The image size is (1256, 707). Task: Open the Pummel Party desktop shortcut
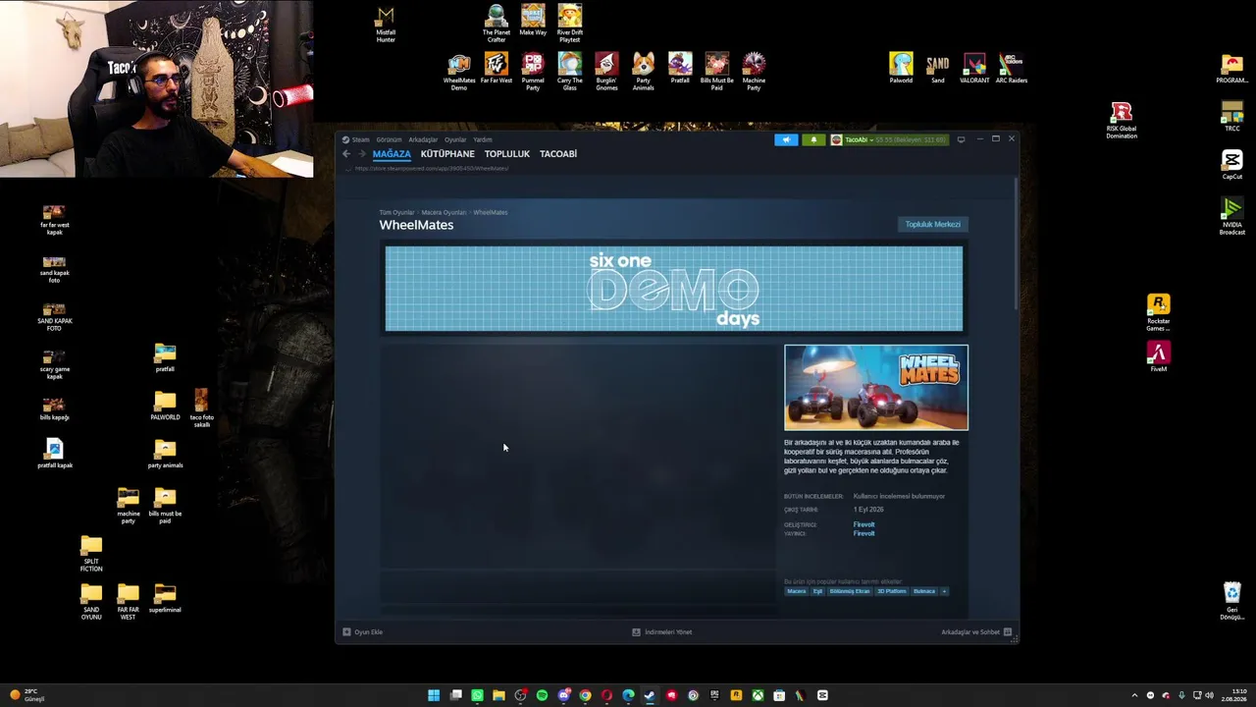pyautogui.click(x=533, y=73)
